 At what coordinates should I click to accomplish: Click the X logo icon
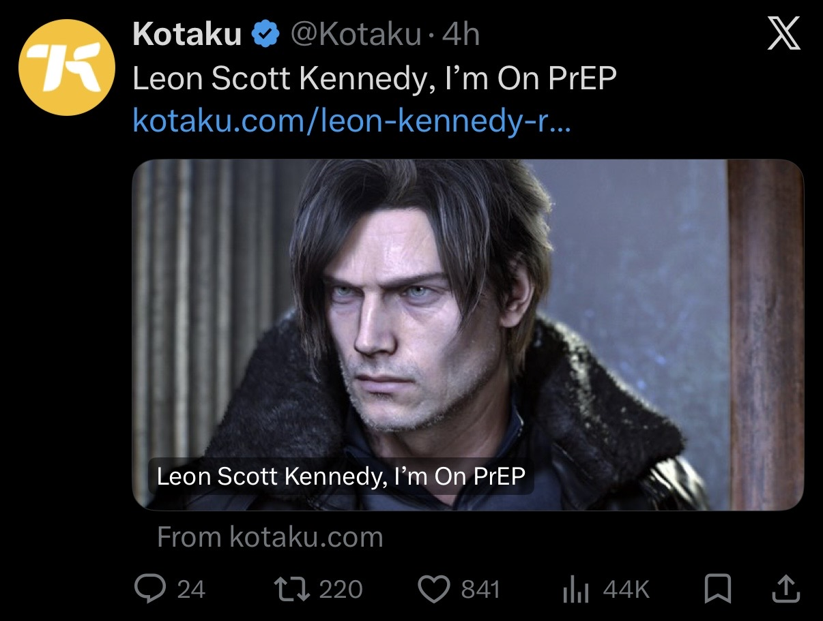tap(784, 34)
